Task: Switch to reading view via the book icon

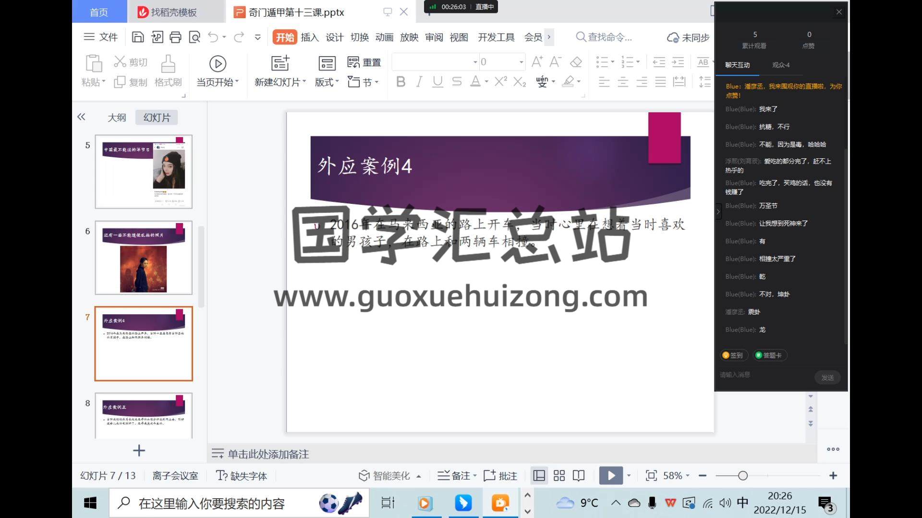Action: [579, 476]
